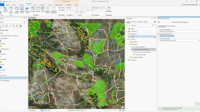
Task: Open the Python window
Action: [x=38, y=10]
